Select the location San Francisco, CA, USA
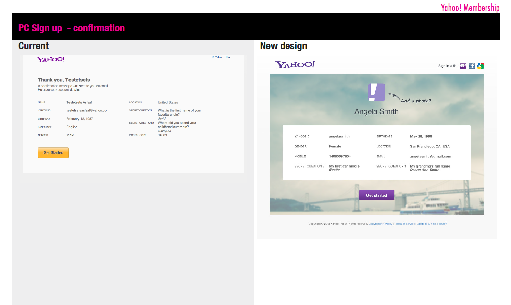511x305 pixels. [430, 146]
